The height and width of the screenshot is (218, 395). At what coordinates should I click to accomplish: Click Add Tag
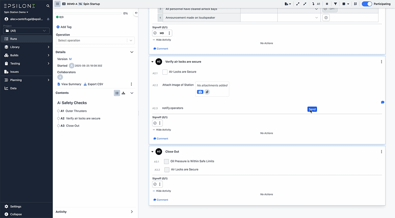[64, 27]
